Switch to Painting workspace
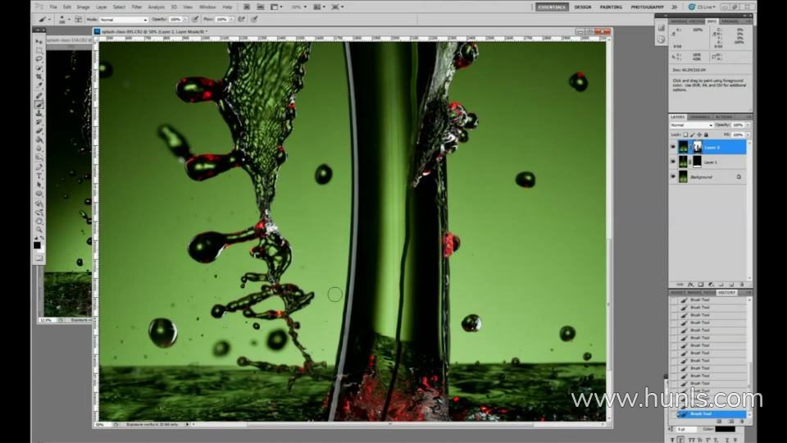 611,7
